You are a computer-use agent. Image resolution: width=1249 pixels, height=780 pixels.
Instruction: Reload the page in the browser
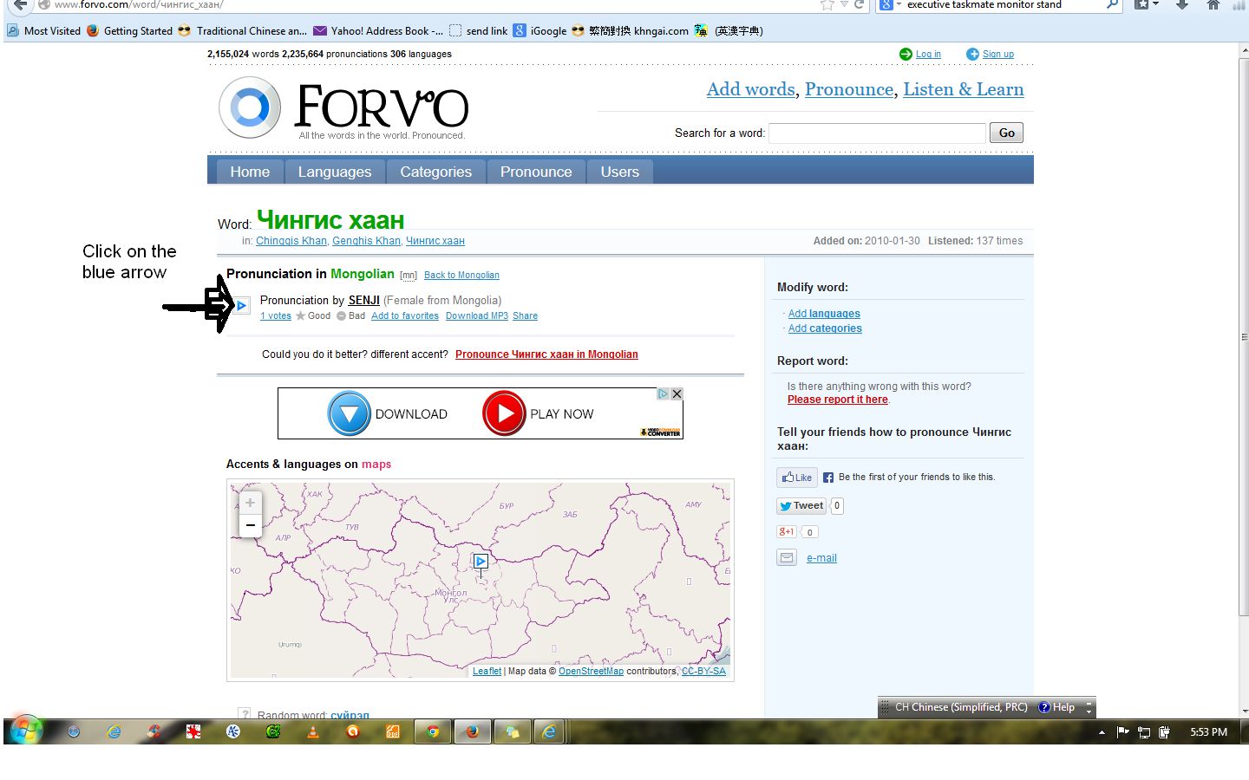tap(859, 5)
